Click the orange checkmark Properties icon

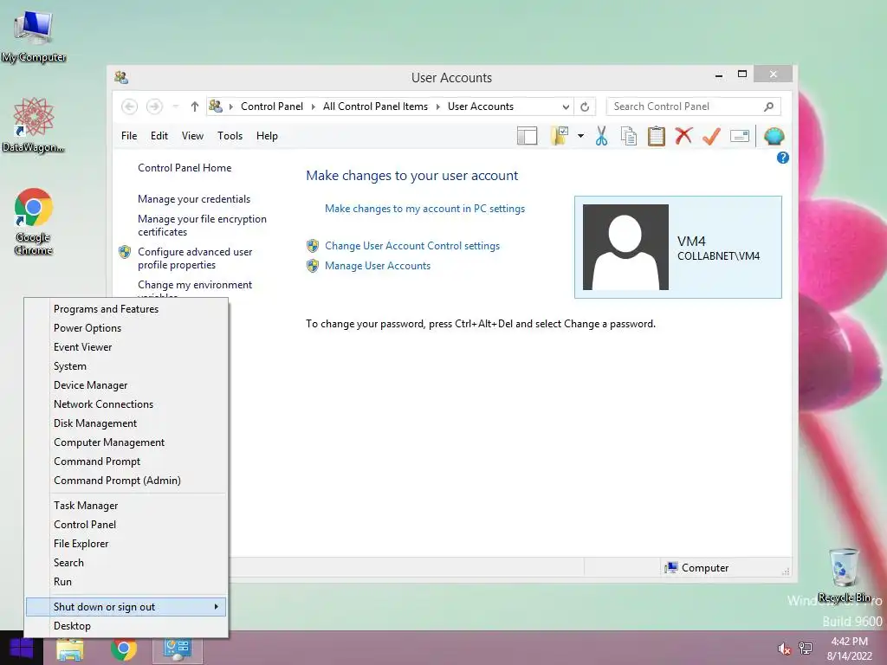pyautogui.click(x=711, y=136)
